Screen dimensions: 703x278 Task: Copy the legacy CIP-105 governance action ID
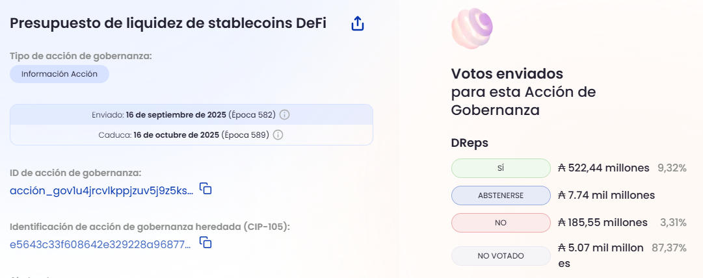tap(206, 242)
